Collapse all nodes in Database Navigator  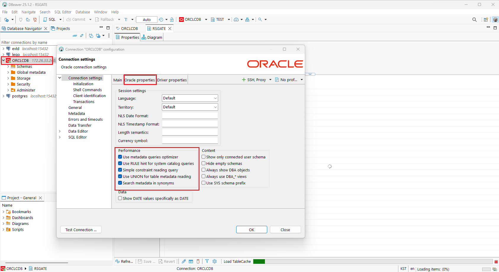75,36
